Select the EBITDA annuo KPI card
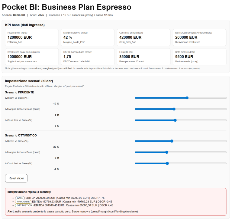 tap(199, 37)
